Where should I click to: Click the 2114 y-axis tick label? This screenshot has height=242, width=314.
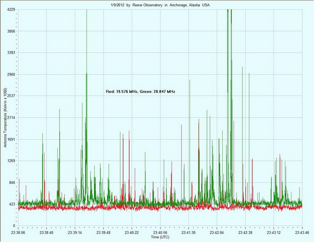[x=11, y=117]
